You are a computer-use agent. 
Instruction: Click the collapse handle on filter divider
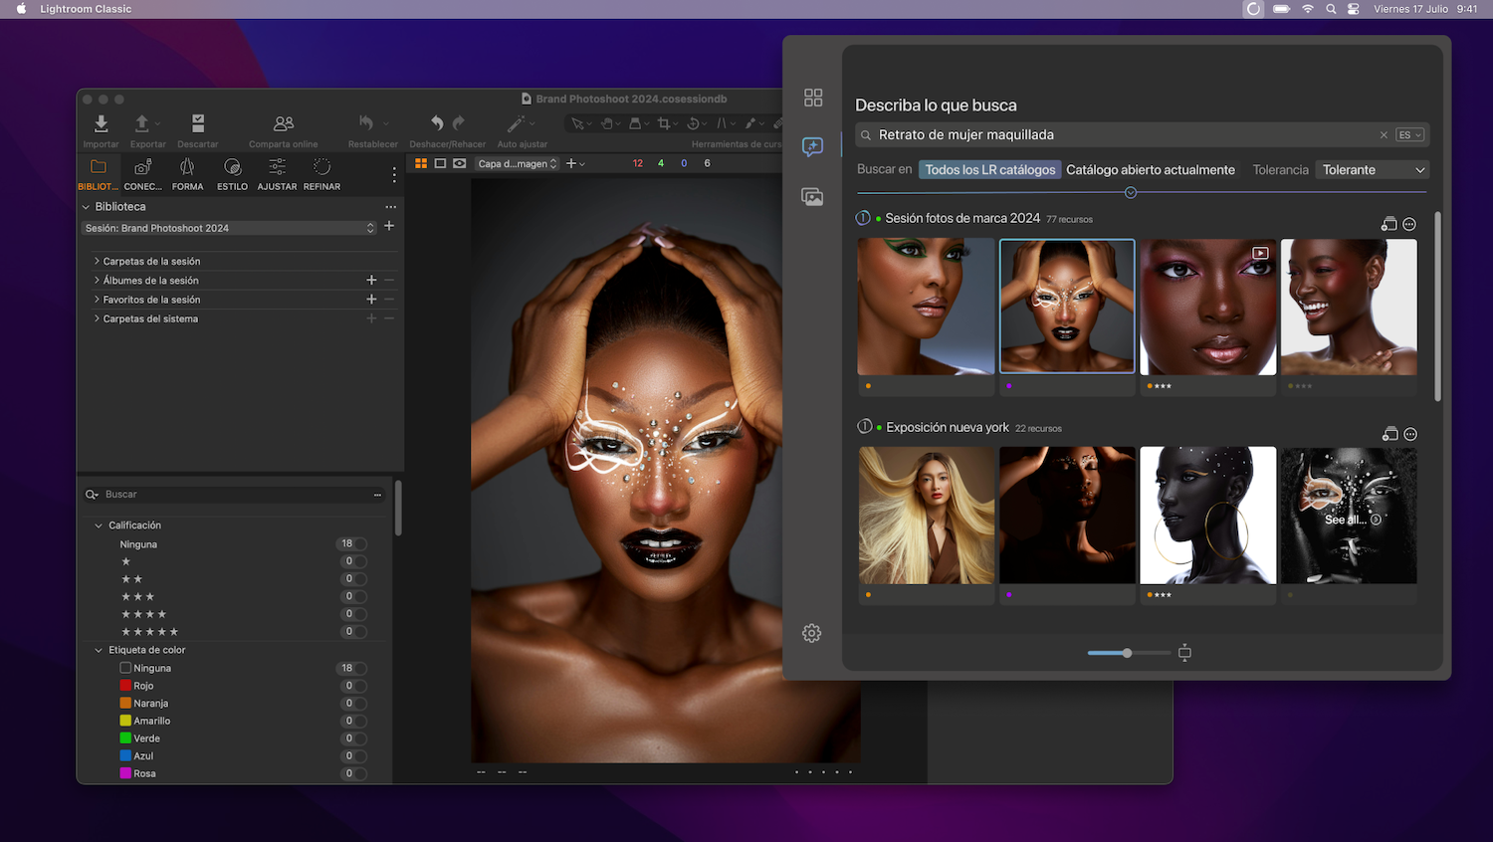click(1131, 193)
